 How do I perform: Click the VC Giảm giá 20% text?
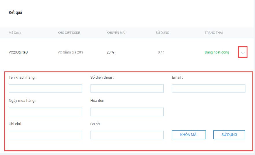coord(71,52)
